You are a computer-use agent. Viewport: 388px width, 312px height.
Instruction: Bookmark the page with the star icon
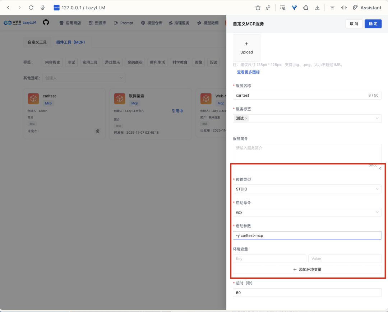click(x=258, y=8)
